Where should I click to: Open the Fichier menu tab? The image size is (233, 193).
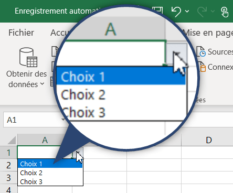point(21,33)
